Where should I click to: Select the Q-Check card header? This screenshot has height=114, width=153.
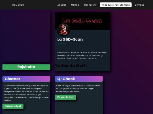79,79
